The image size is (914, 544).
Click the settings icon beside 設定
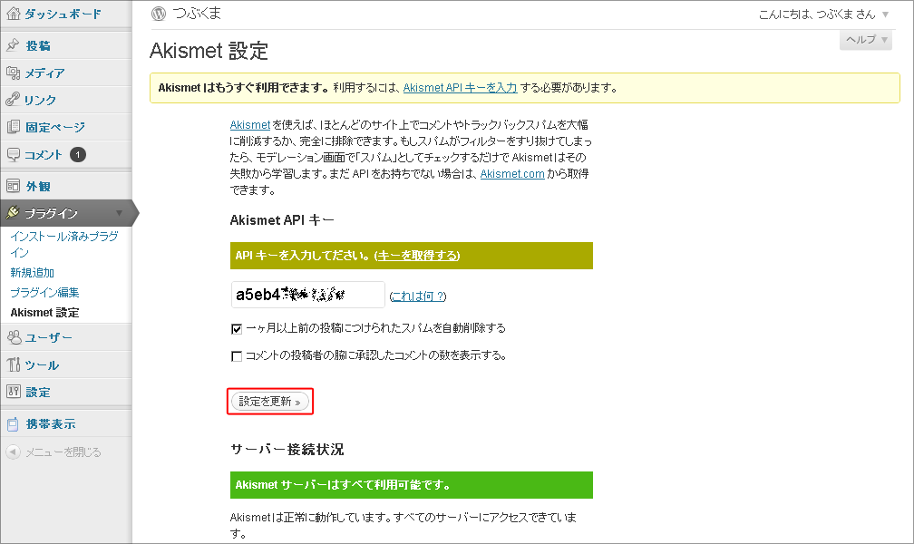13,392
